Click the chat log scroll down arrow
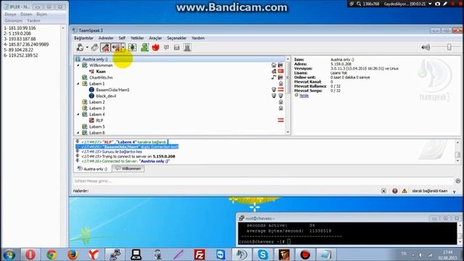464x261 pixels. (457, 161)
